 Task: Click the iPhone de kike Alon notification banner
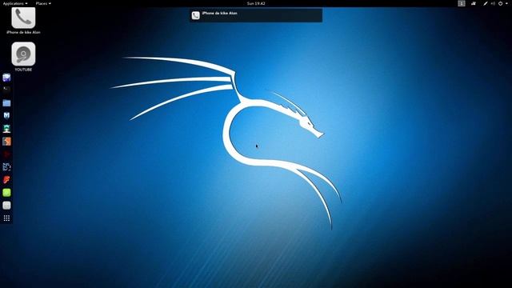tap(256, 15)
